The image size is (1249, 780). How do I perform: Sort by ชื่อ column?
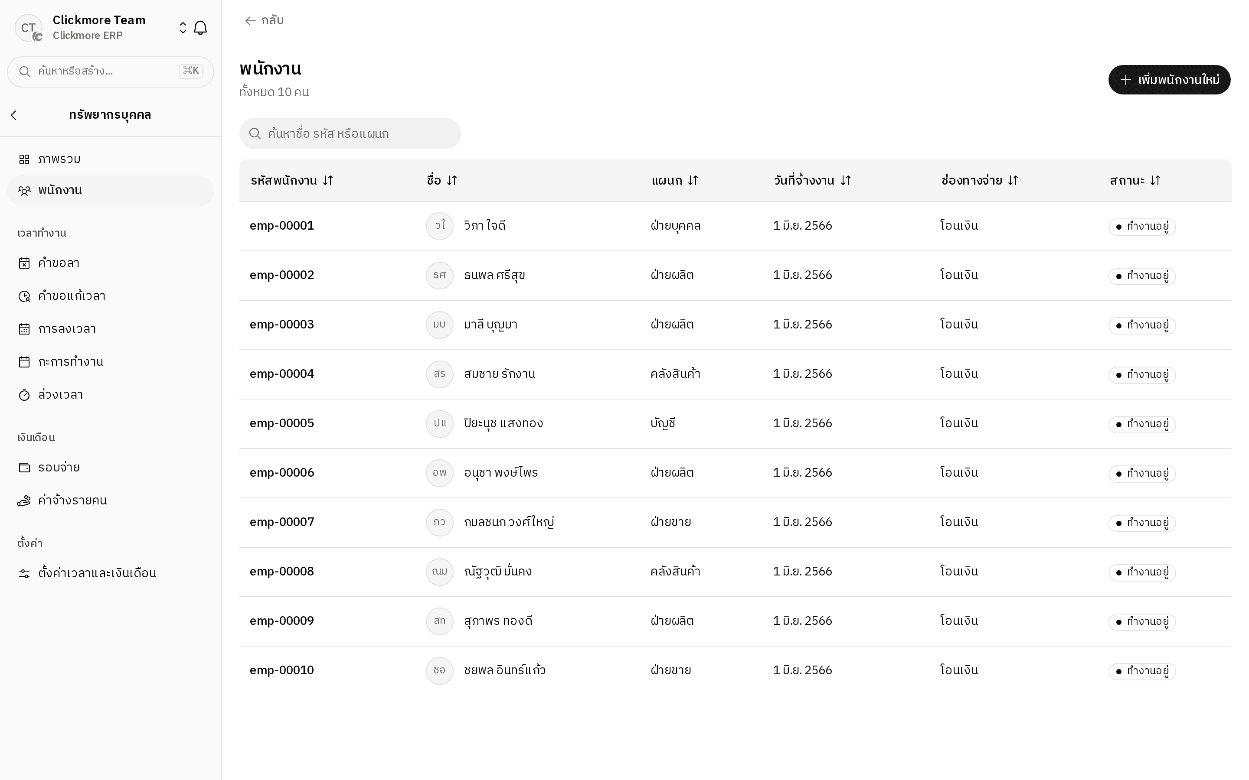tap(442, 181)
